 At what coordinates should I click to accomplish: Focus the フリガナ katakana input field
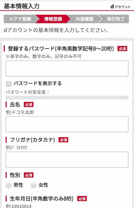tap(67, 159)
